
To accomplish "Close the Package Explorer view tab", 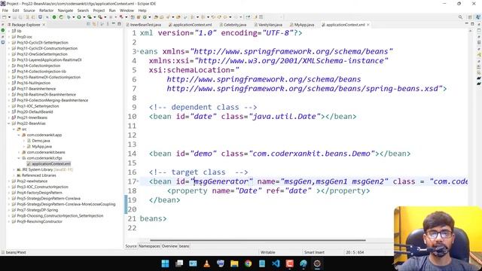I will click(44, 25).
